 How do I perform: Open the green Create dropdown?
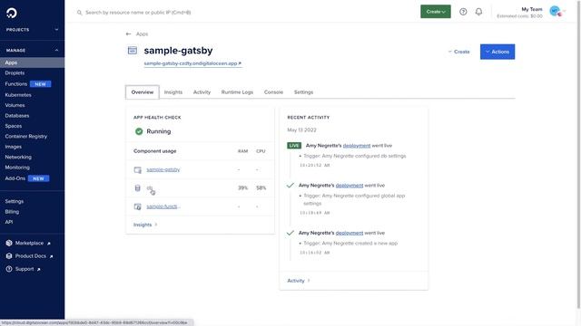436,12
